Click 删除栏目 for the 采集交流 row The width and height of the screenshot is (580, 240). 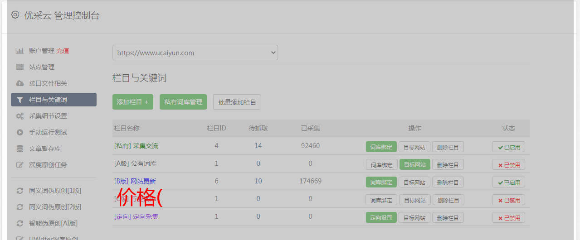point(448,147)
